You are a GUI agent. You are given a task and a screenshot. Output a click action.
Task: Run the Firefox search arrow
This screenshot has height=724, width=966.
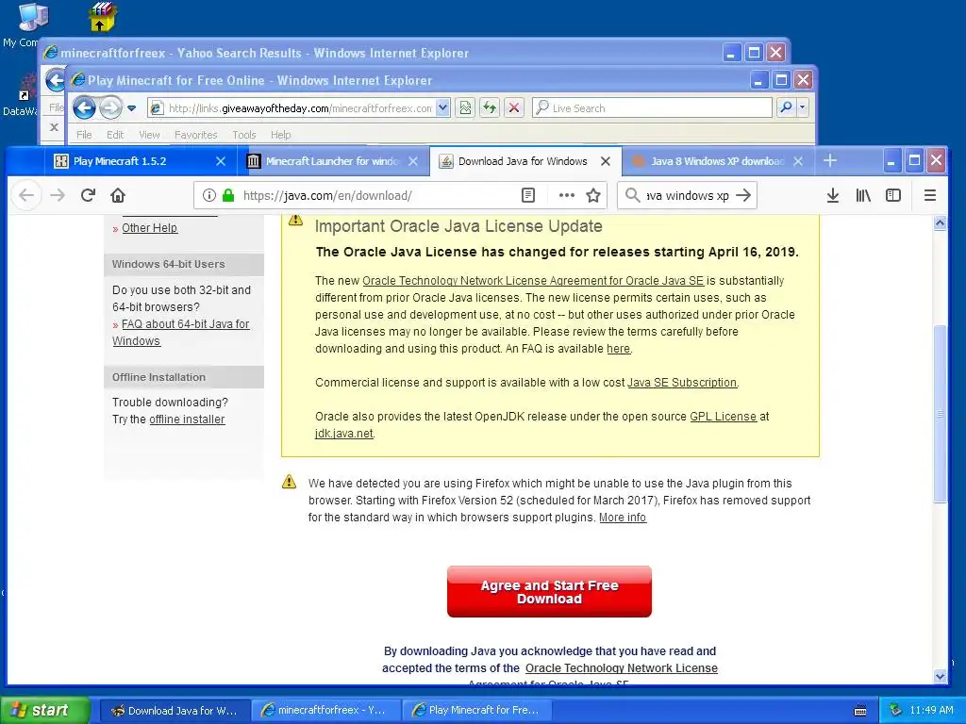coord(743,195)
